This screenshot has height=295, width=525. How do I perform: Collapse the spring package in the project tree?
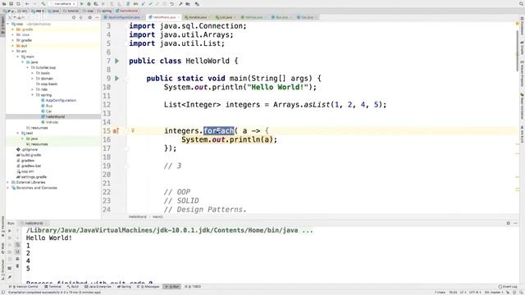(x=33, y=95)
